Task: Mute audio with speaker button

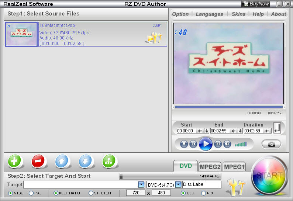Action: [227, 144]
